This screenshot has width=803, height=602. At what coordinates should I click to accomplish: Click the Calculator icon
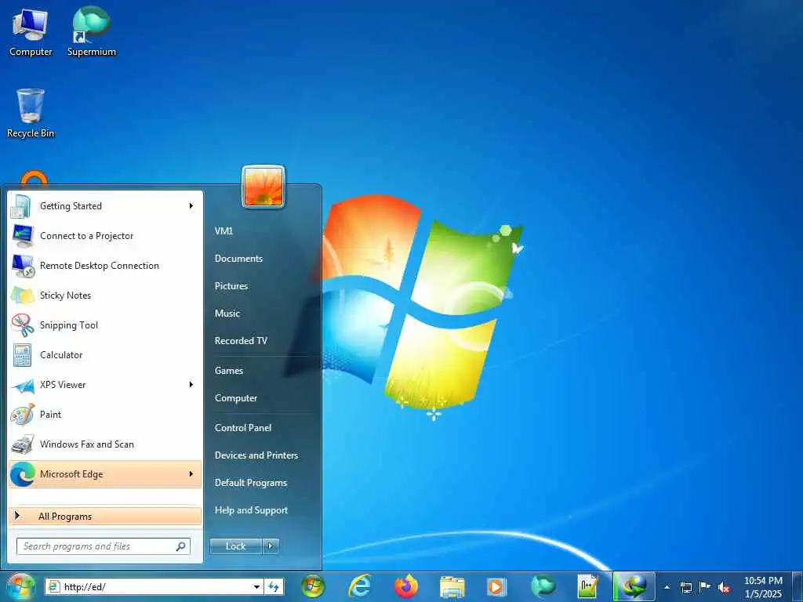point(23,355)
